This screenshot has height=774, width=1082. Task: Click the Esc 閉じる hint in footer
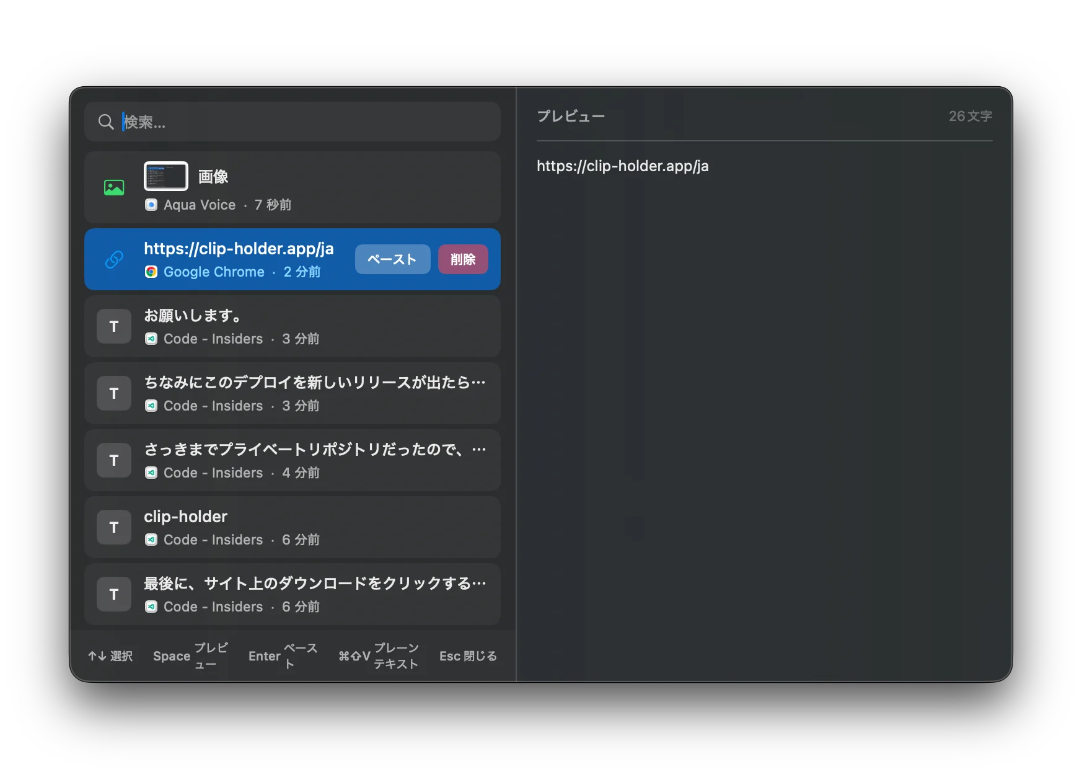click(468, 656)
